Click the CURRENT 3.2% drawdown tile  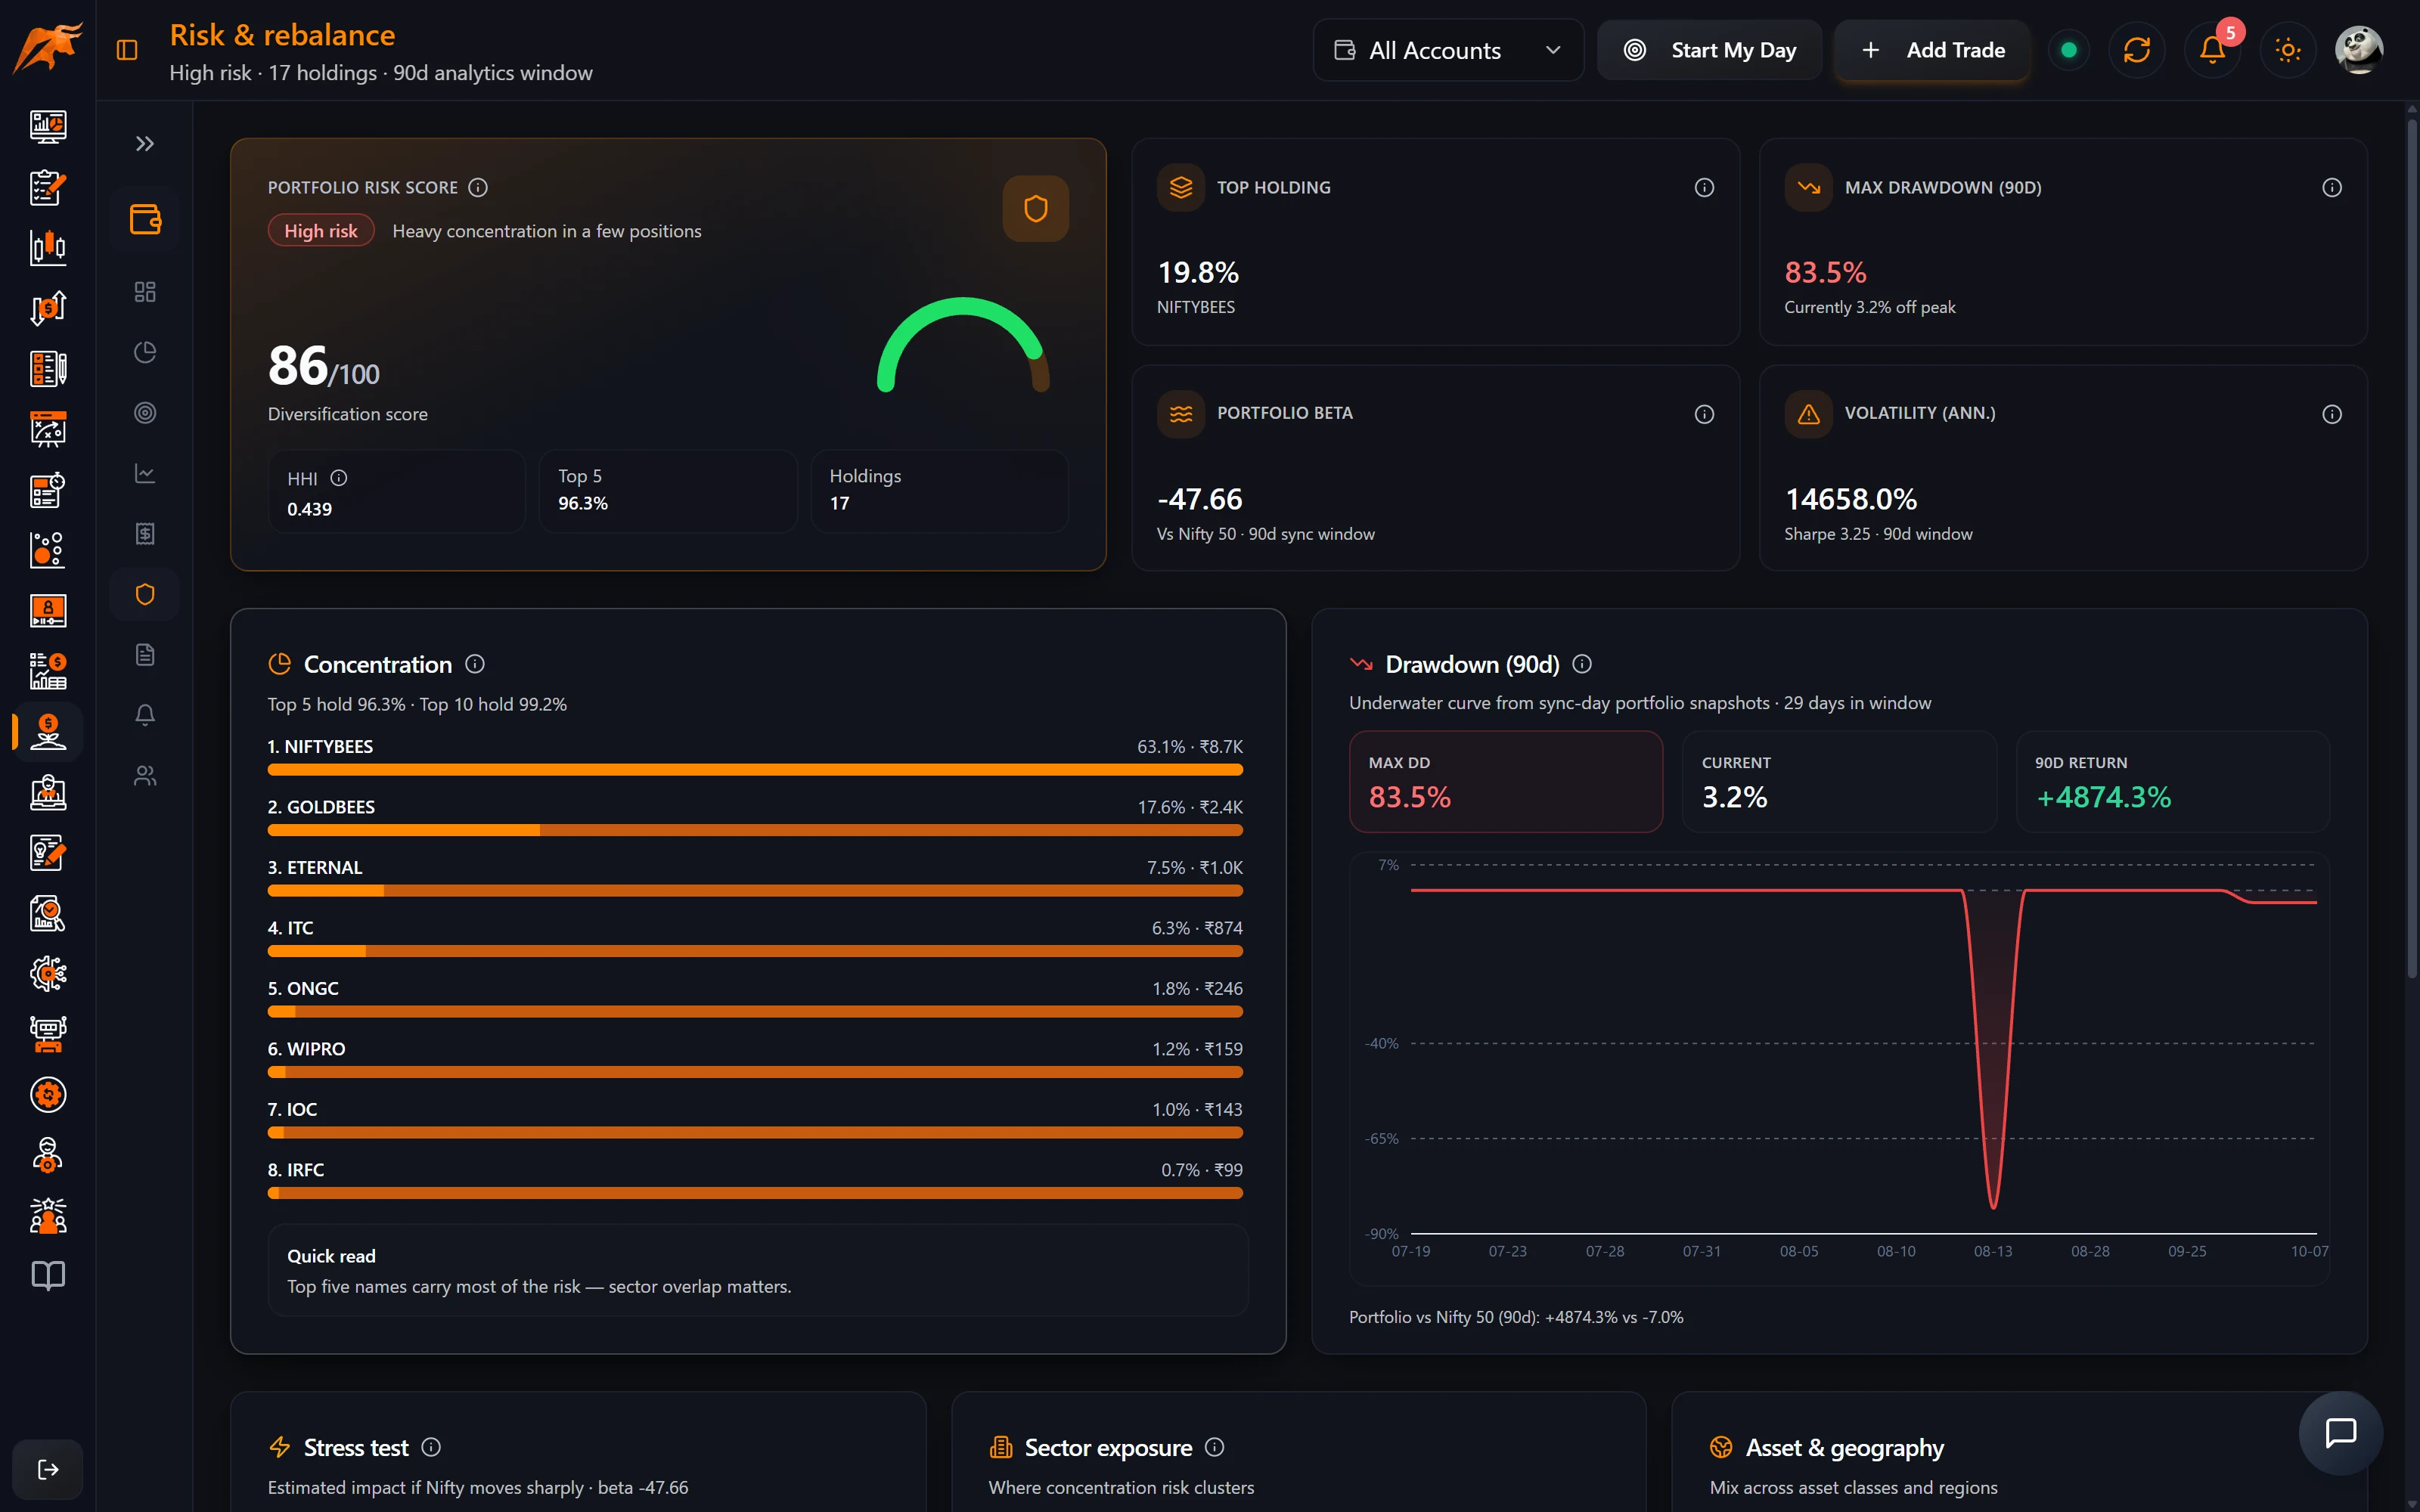(x=1838, y=782)
